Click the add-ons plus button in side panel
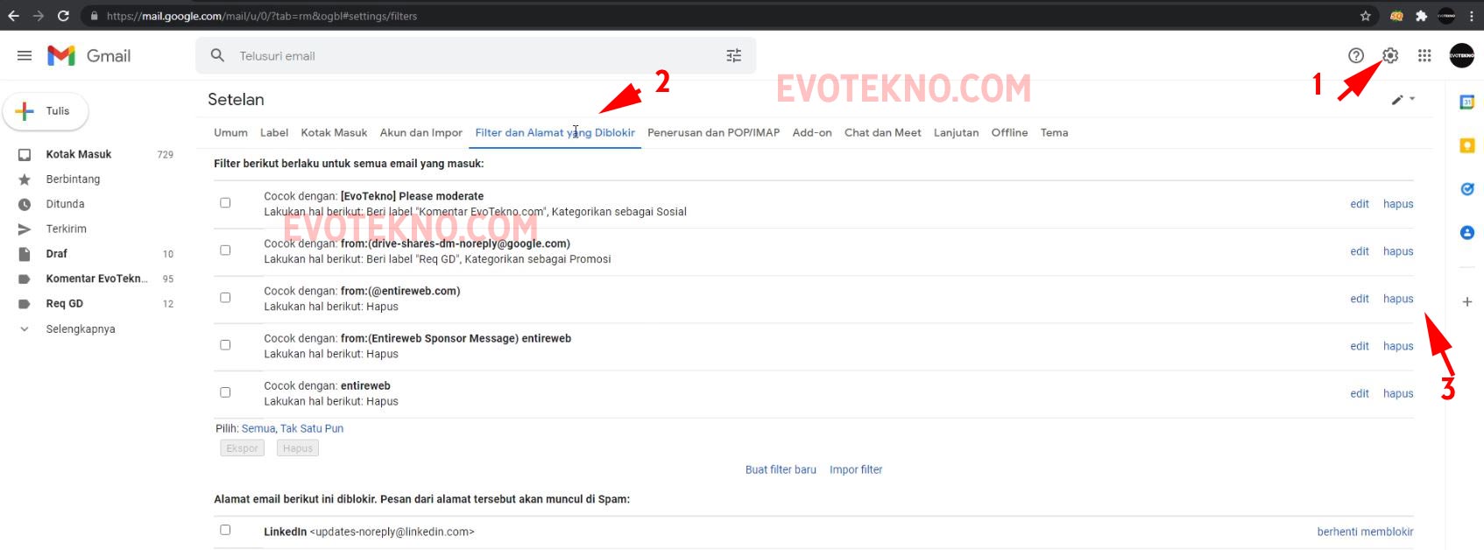The image size is (1484, 550). coord(1466,302)
